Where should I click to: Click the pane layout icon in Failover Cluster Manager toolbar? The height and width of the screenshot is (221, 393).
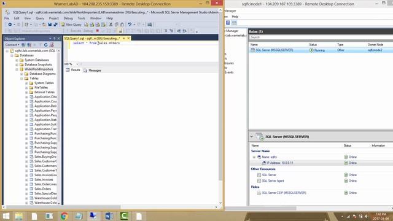coord(234,23)
